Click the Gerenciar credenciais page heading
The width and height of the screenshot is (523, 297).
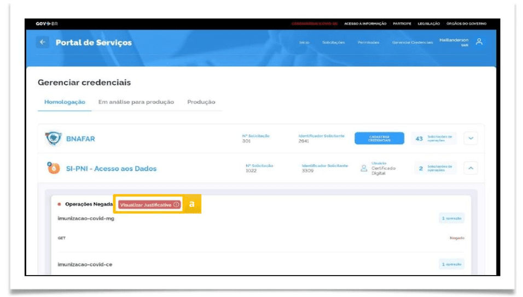point(84,83)
